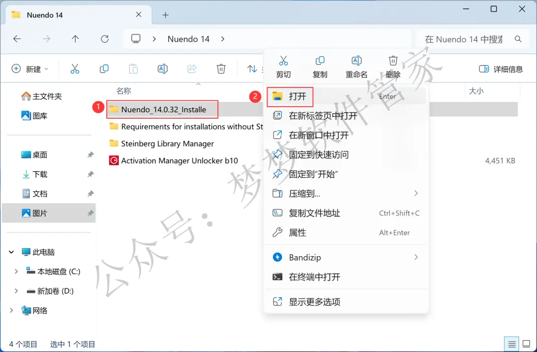537x352 pixels.
Task: Expand the 网络 tree node
Action: tap(11, 311)
